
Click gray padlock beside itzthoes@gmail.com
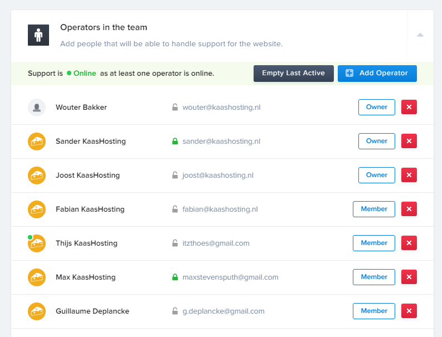(175, 243)
